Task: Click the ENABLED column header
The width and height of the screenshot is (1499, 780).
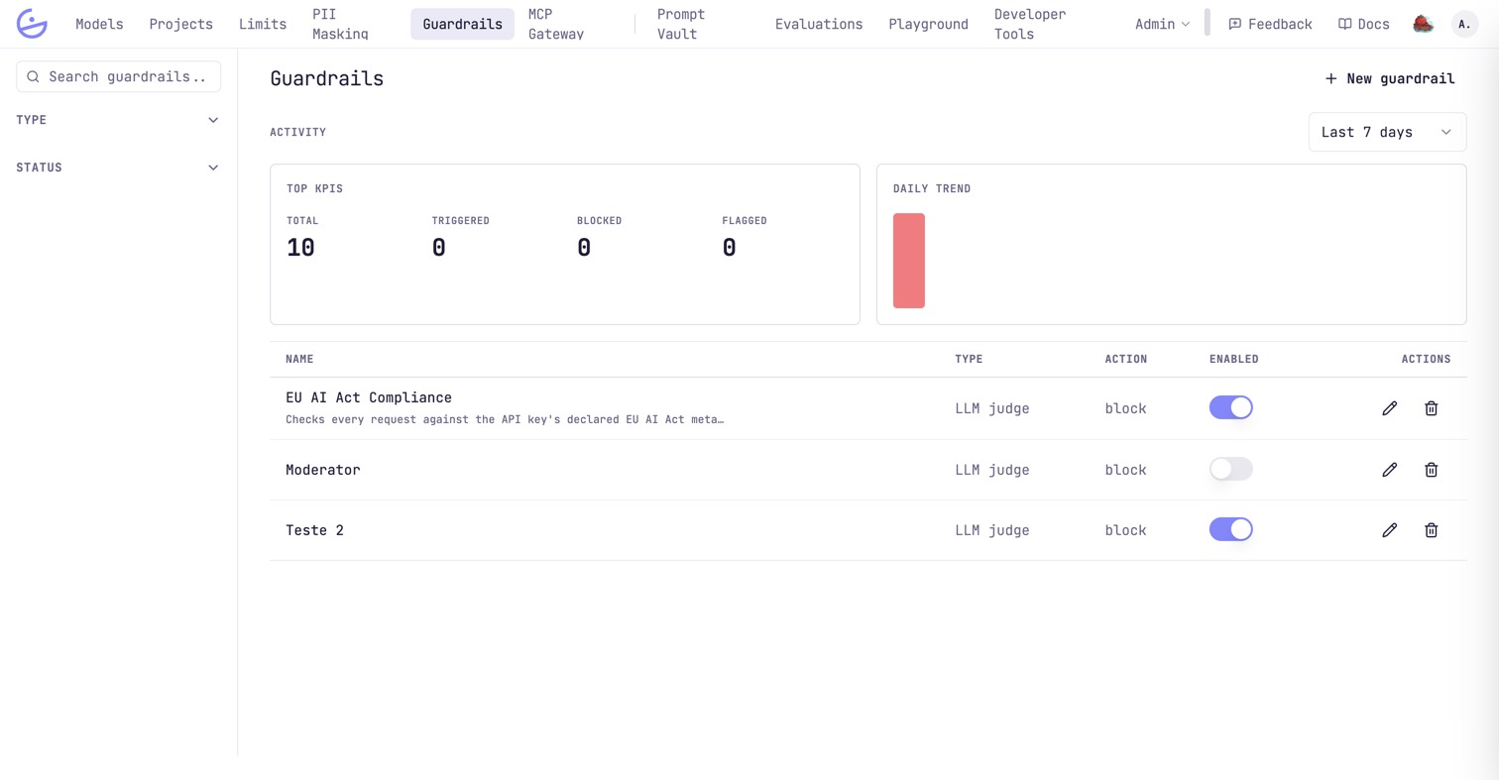Action: click(1234, 359)
